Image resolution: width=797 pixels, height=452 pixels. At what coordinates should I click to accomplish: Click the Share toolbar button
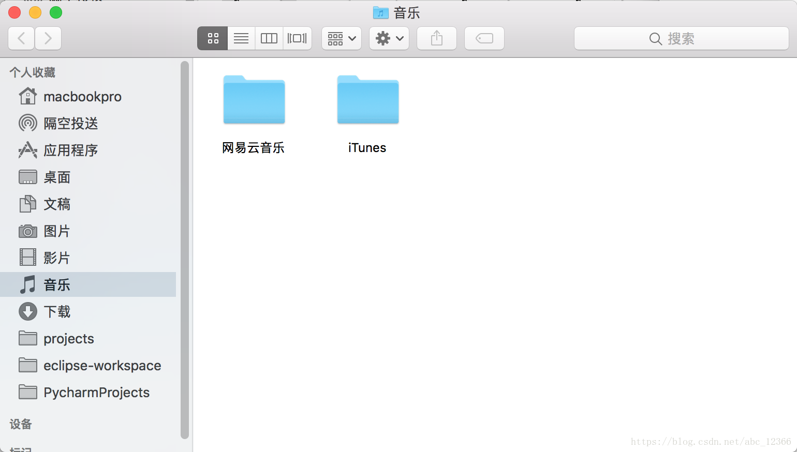[437, 38]
